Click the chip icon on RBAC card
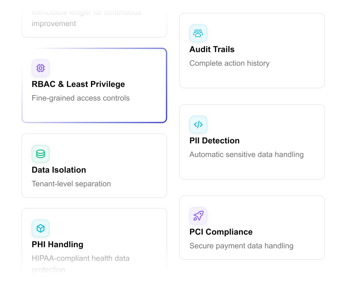The image size is (345, 285). click(40, 68)
